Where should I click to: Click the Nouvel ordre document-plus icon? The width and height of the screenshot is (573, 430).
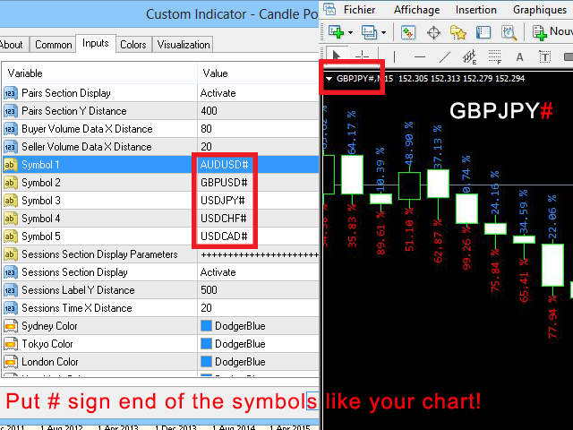tap(539, 32)
